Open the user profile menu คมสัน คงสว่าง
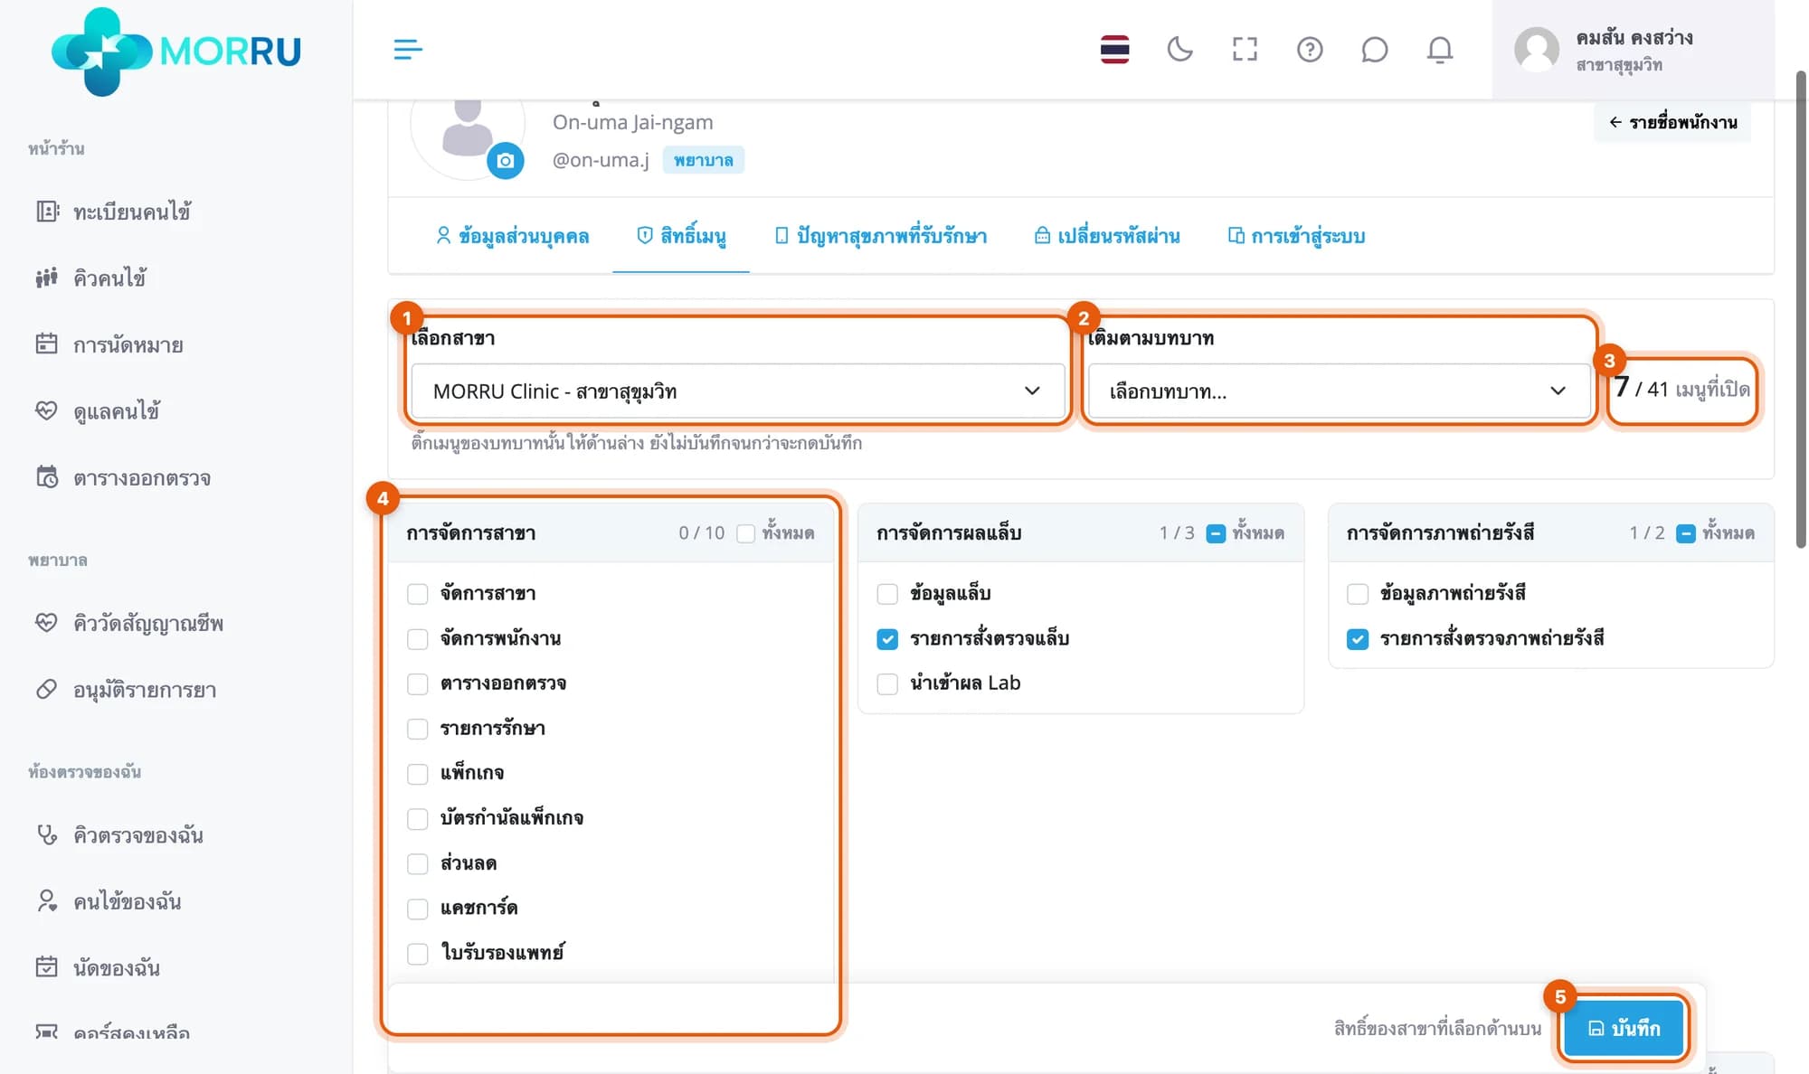 pos(1633,50)
